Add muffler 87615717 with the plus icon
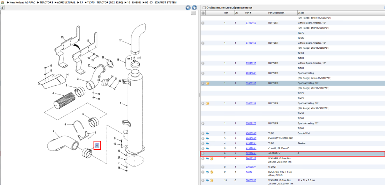This screenshot has height=185, width=385. point(203,63)
